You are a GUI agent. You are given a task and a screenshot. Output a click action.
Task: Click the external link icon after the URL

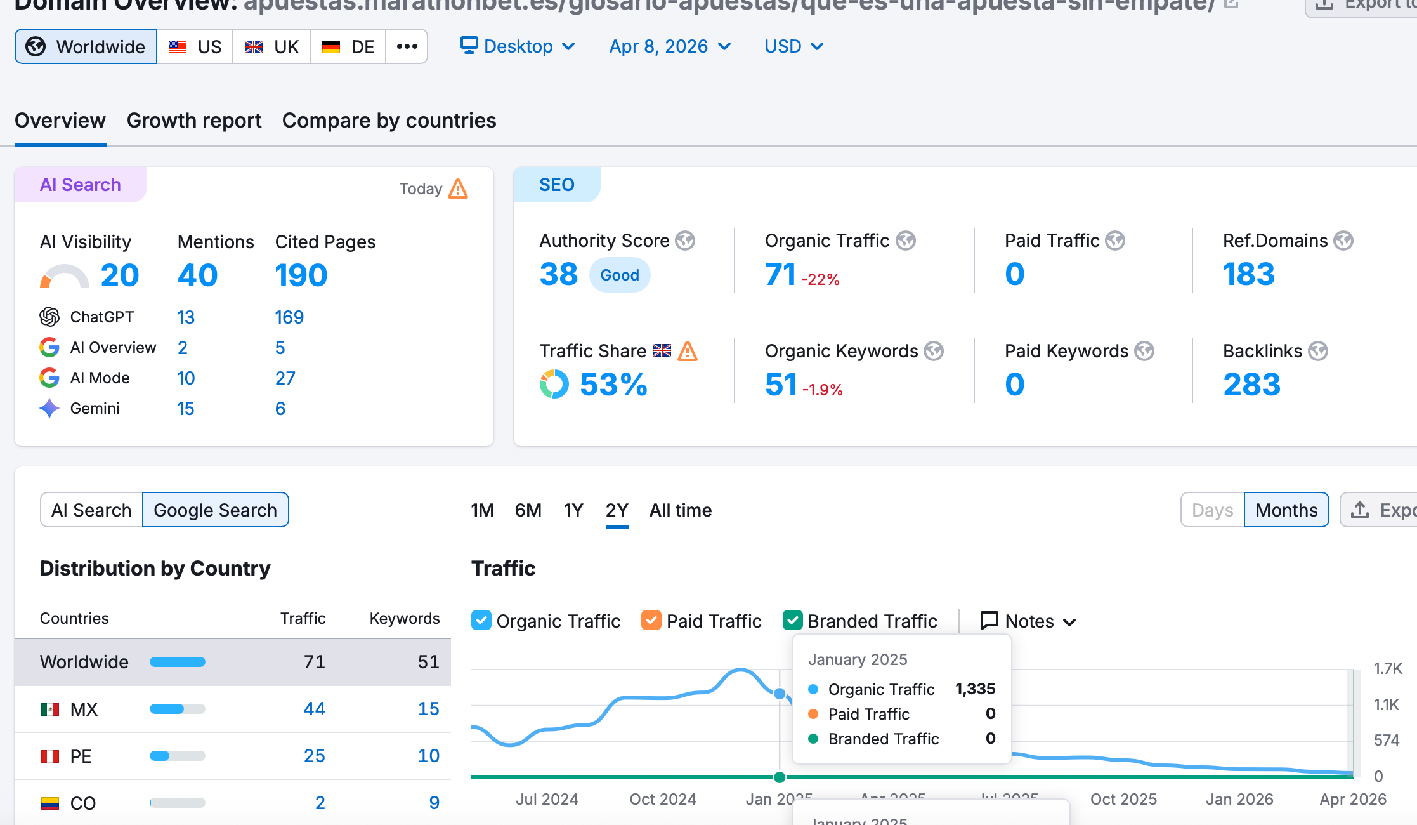tap(1231, 4)
